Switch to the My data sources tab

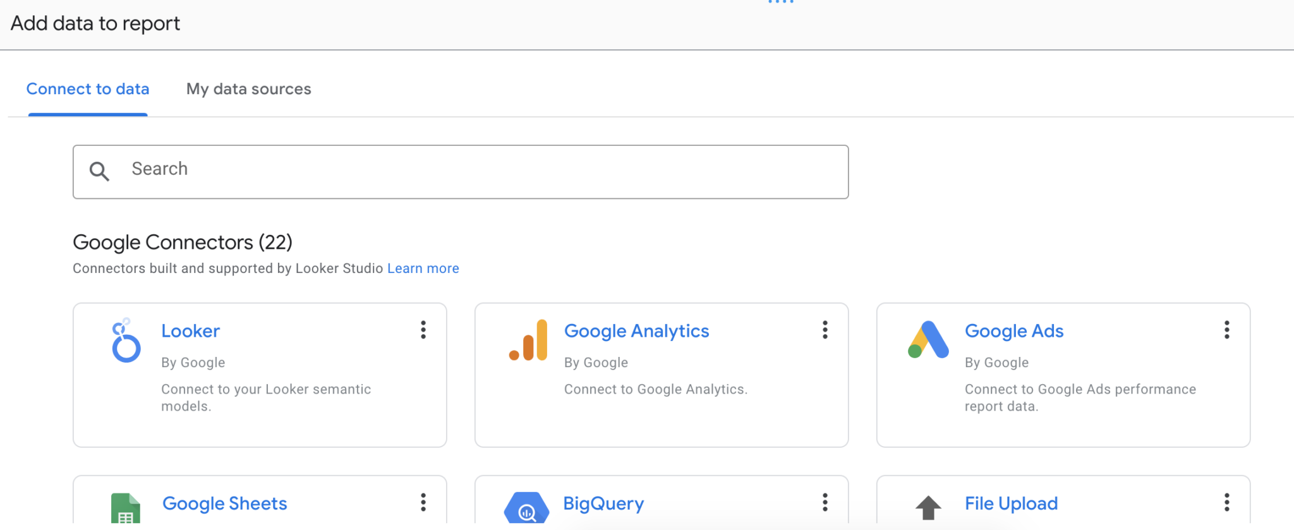248,89
